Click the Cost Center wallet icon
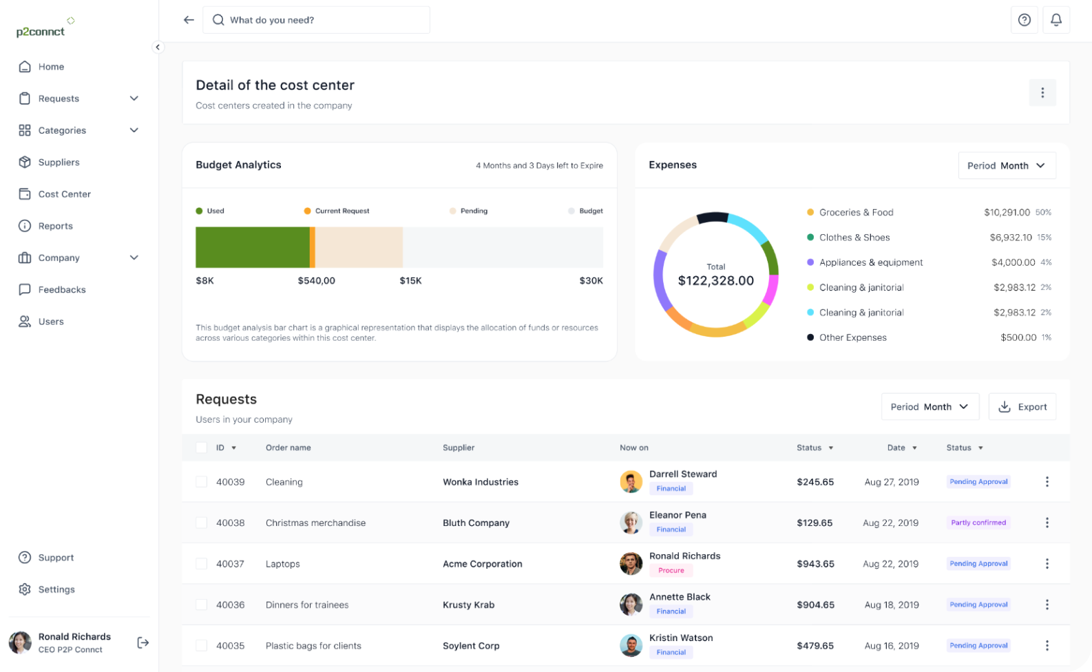 coord(25,194)
